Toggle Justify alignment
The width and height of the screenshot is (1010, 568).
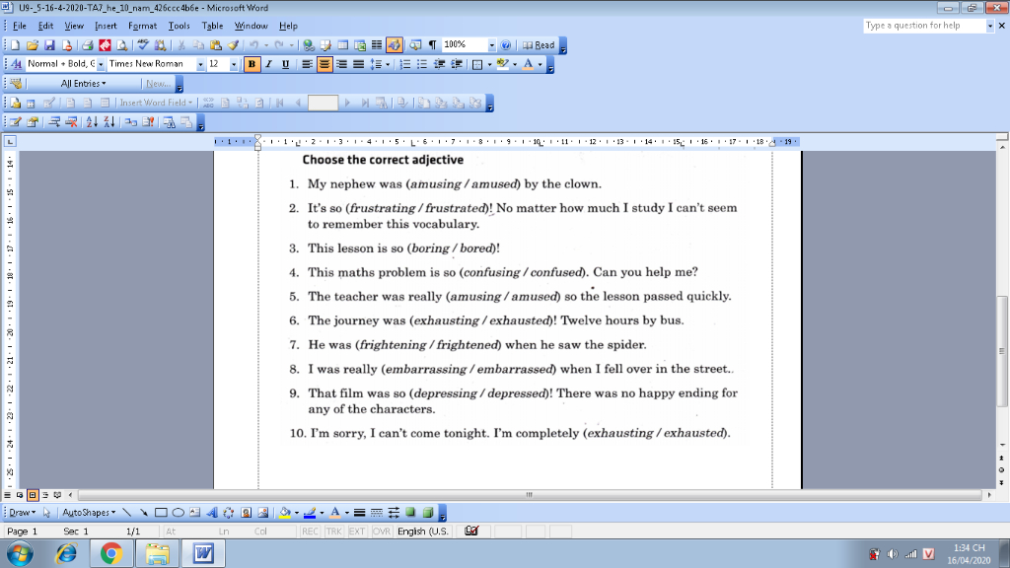(358, 64)
